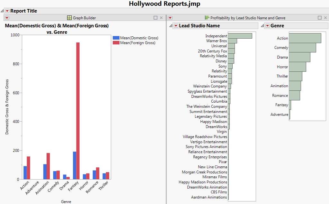The image size is (329, 204).
Task: Open the Lead Studio Name red triangle menu
Action: [x=176, y=26]
